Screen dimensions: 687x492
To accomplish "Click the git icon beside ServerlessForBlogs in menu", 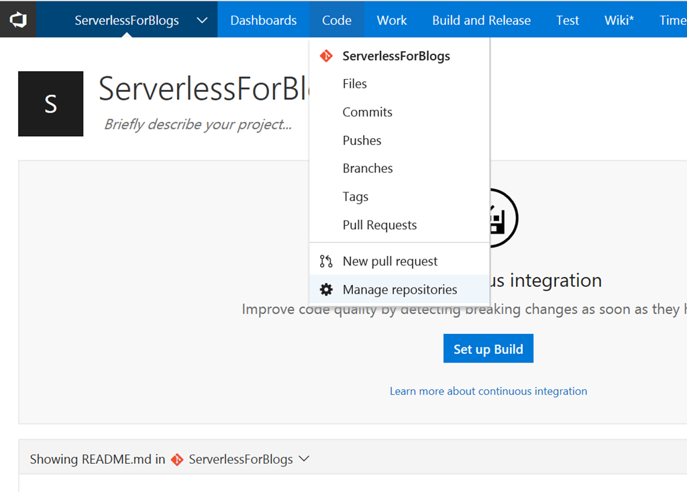I will pos(326,56).
